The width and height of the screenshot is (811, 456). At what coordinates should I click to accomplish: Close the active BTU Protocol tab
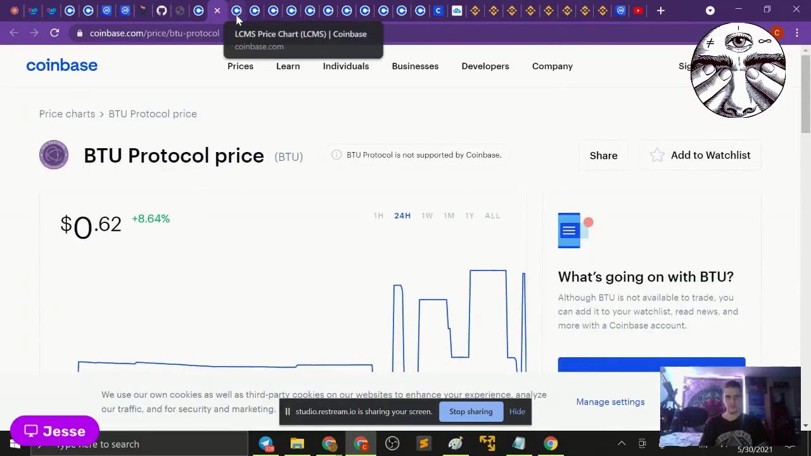pos(217,10)
